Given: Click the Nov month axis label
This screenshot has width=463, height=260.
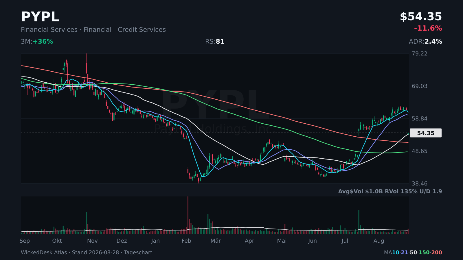Looking at the screenshot, I should pyautogui.click(x=92, y=241).
